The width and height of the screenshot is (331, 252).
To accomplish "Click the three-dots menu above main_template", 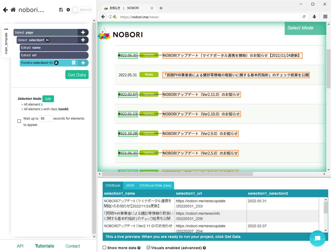I will point(6,29).
